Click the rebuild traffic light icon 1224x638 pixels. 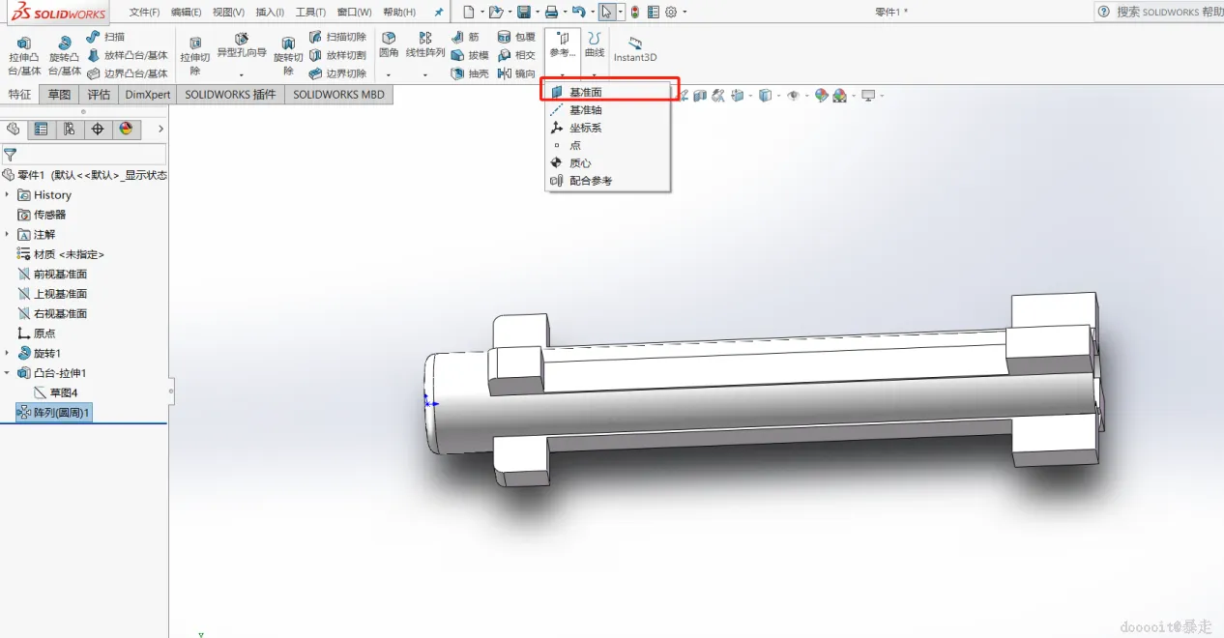pyautogui.click(x=634, y=12)
